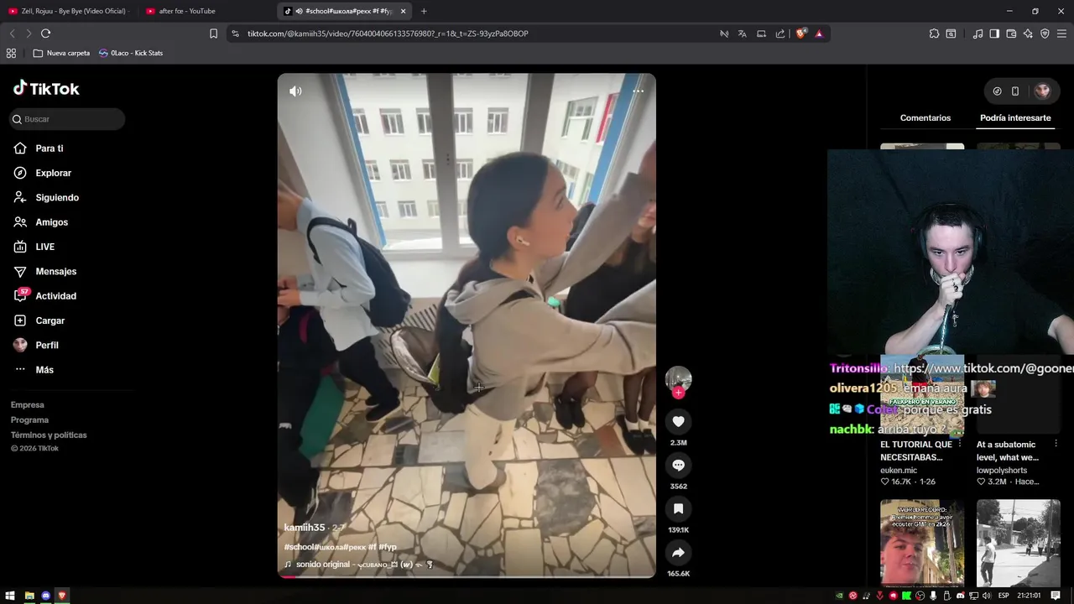Expand Términos y políticas footer section

tap(49, 435)
